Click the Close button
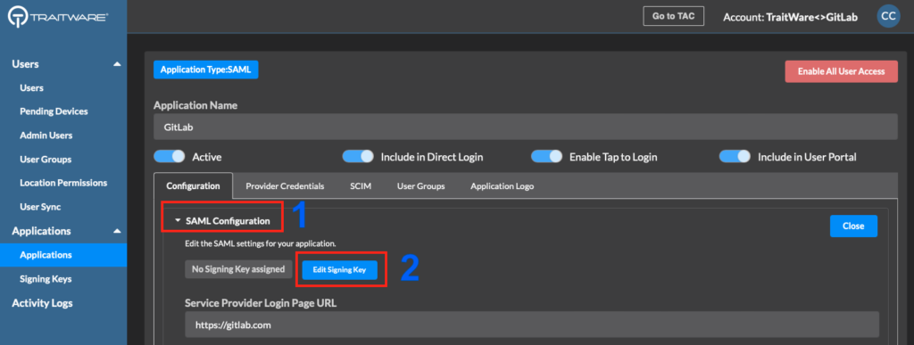 coord(853,226)
